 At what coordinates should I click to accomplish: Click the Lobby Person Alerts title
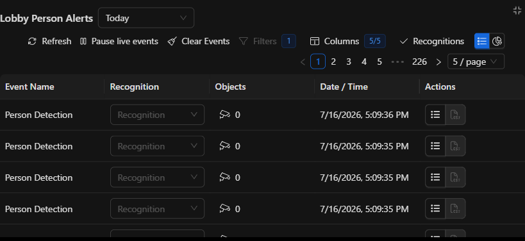tap(47, 19)
